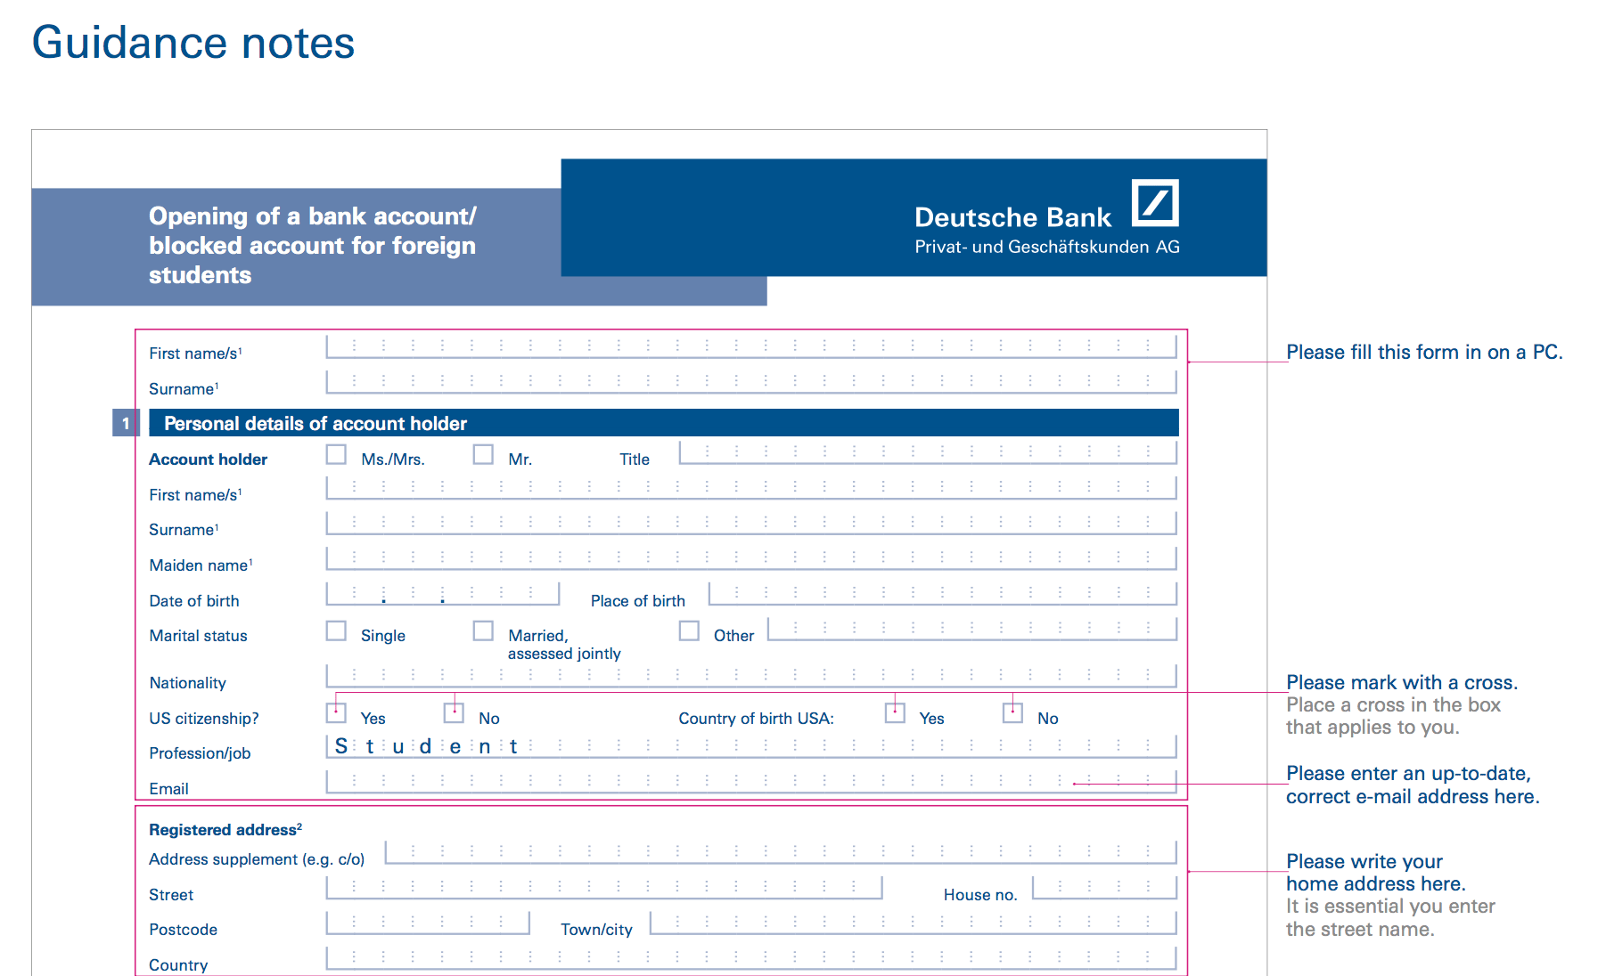Screen dimensions: 1606x976
Task: Click the Maiden name field
Action: click(751, 558)
